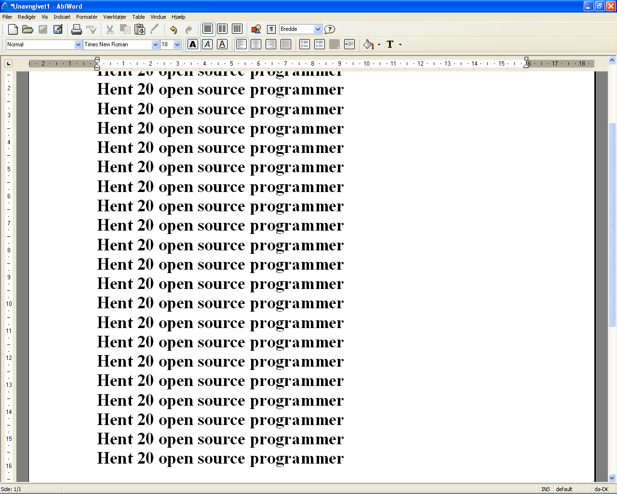Click the Paste clipboard icon

(x=140, y=29)
